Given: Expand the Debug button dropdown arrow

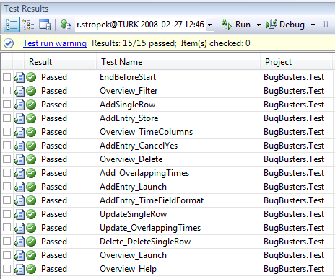Looking at the screenshot, I should point(313,25).
